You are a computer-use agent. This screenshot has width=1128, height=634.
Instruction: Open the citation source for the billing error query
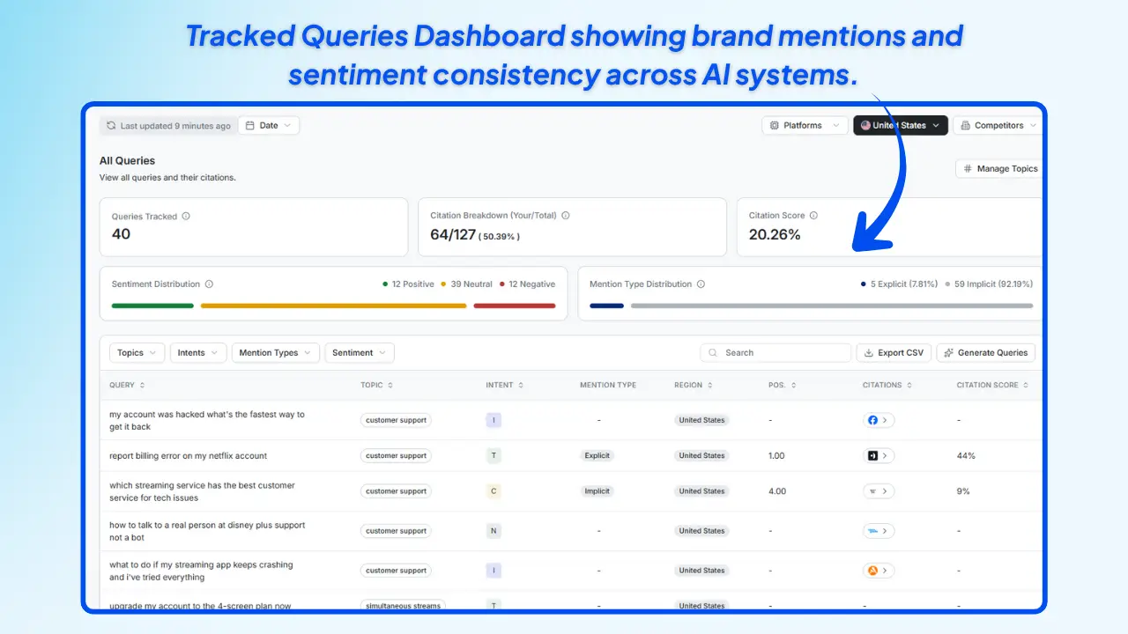[x=873, y=455]
